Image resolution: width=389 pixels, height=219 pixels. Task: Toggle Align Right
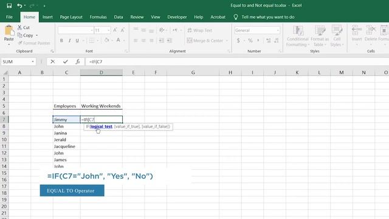pos(151,41)
